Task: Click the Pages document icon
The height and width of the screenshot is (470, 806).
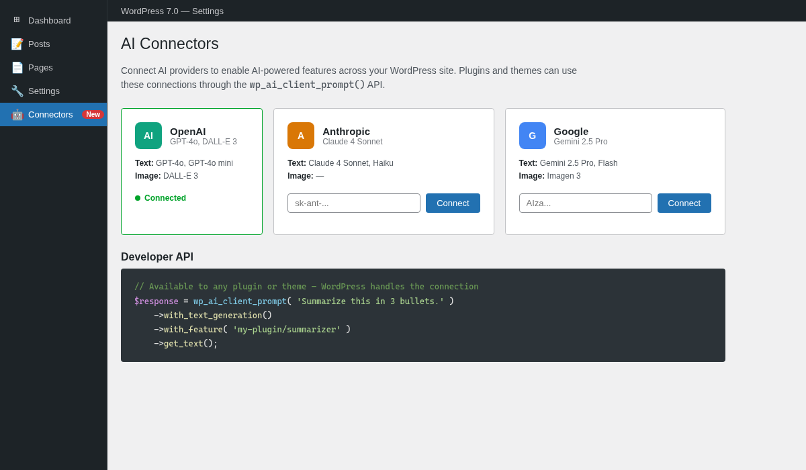Action: [x=17, y=67]
